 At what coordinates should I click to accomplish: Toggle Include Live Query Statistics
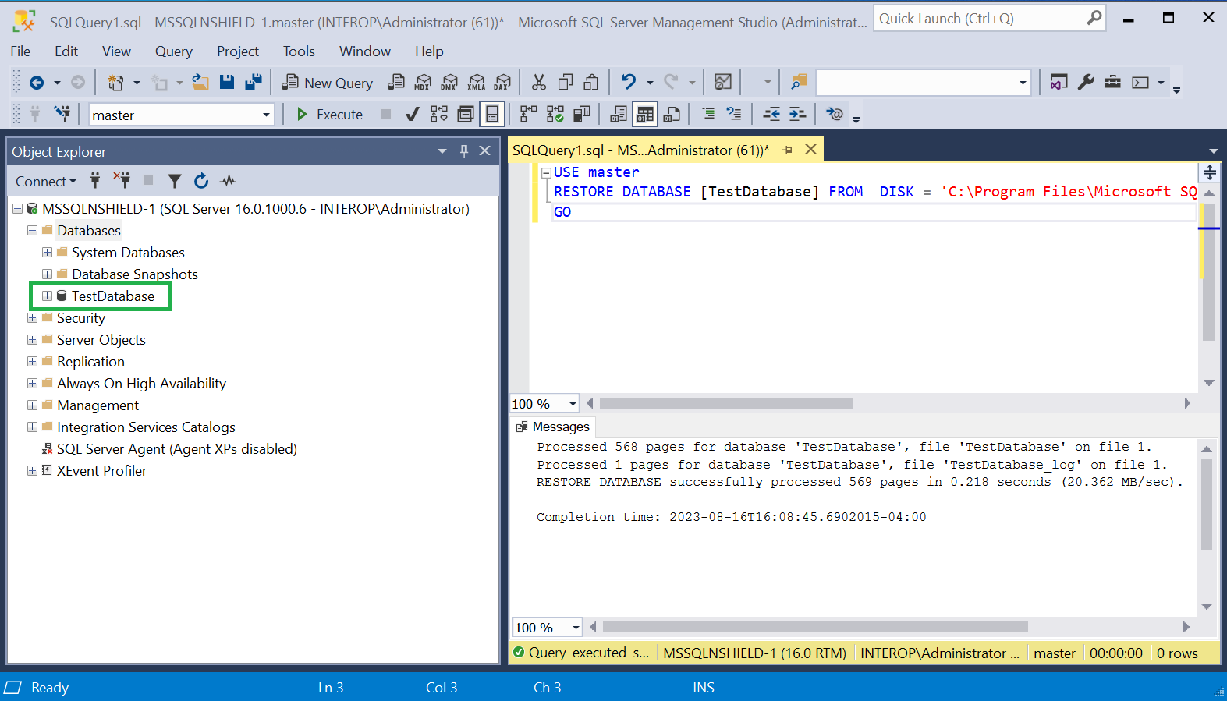pyautogui.click(x=555, y=115)
